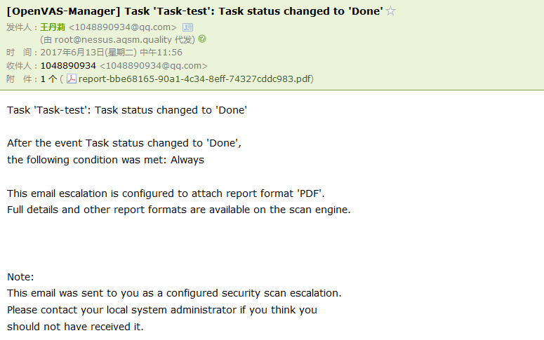Open the sender's contact card icon
This screenshot has width=544, height=340.
[x=187, y=27]
